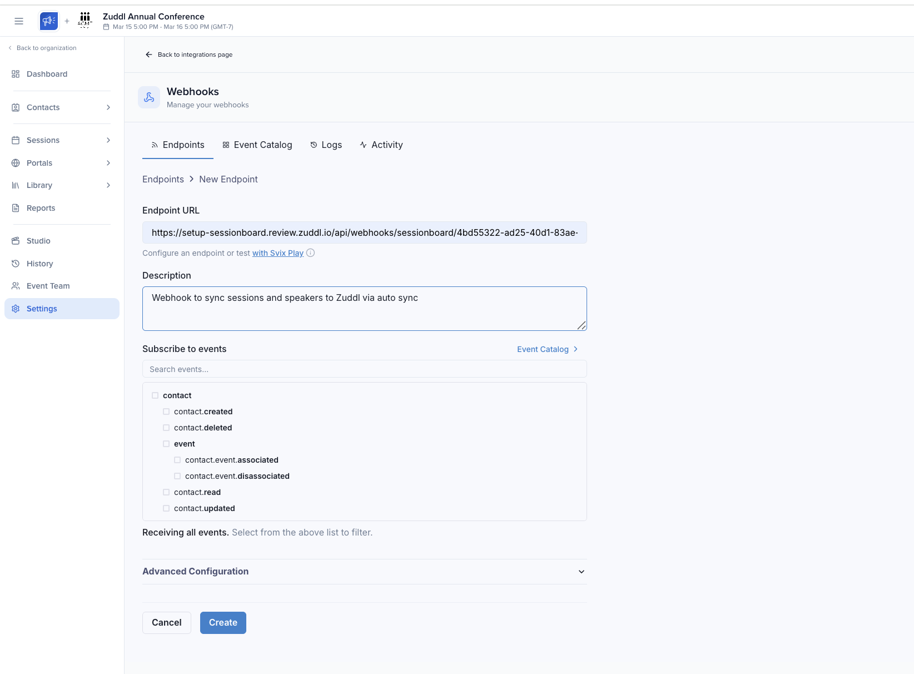This screenshot has width=914, height=674.
Task: Expand the Contacts sidebar submenu chevron
Action: pyautogui.click(x=108, y=107)
